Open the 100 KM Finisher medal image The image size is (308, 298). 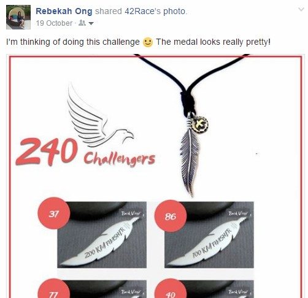tap(209, 235)
